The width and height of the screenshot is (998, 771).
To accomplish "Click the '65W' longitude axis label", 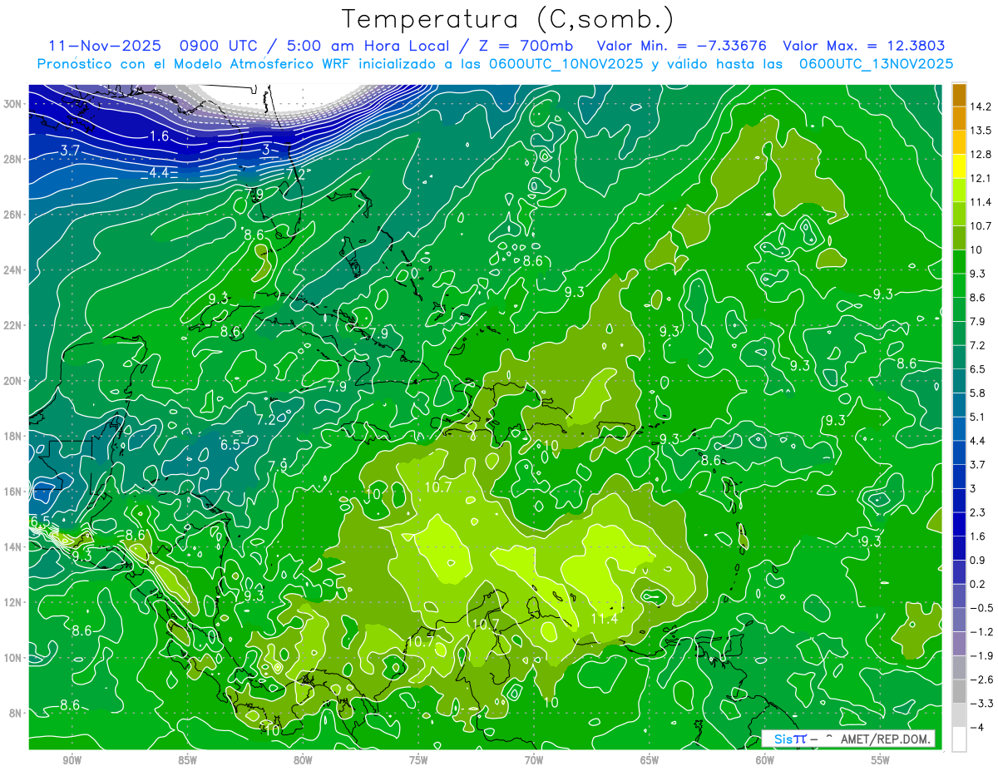I will (x=650, y=760).
